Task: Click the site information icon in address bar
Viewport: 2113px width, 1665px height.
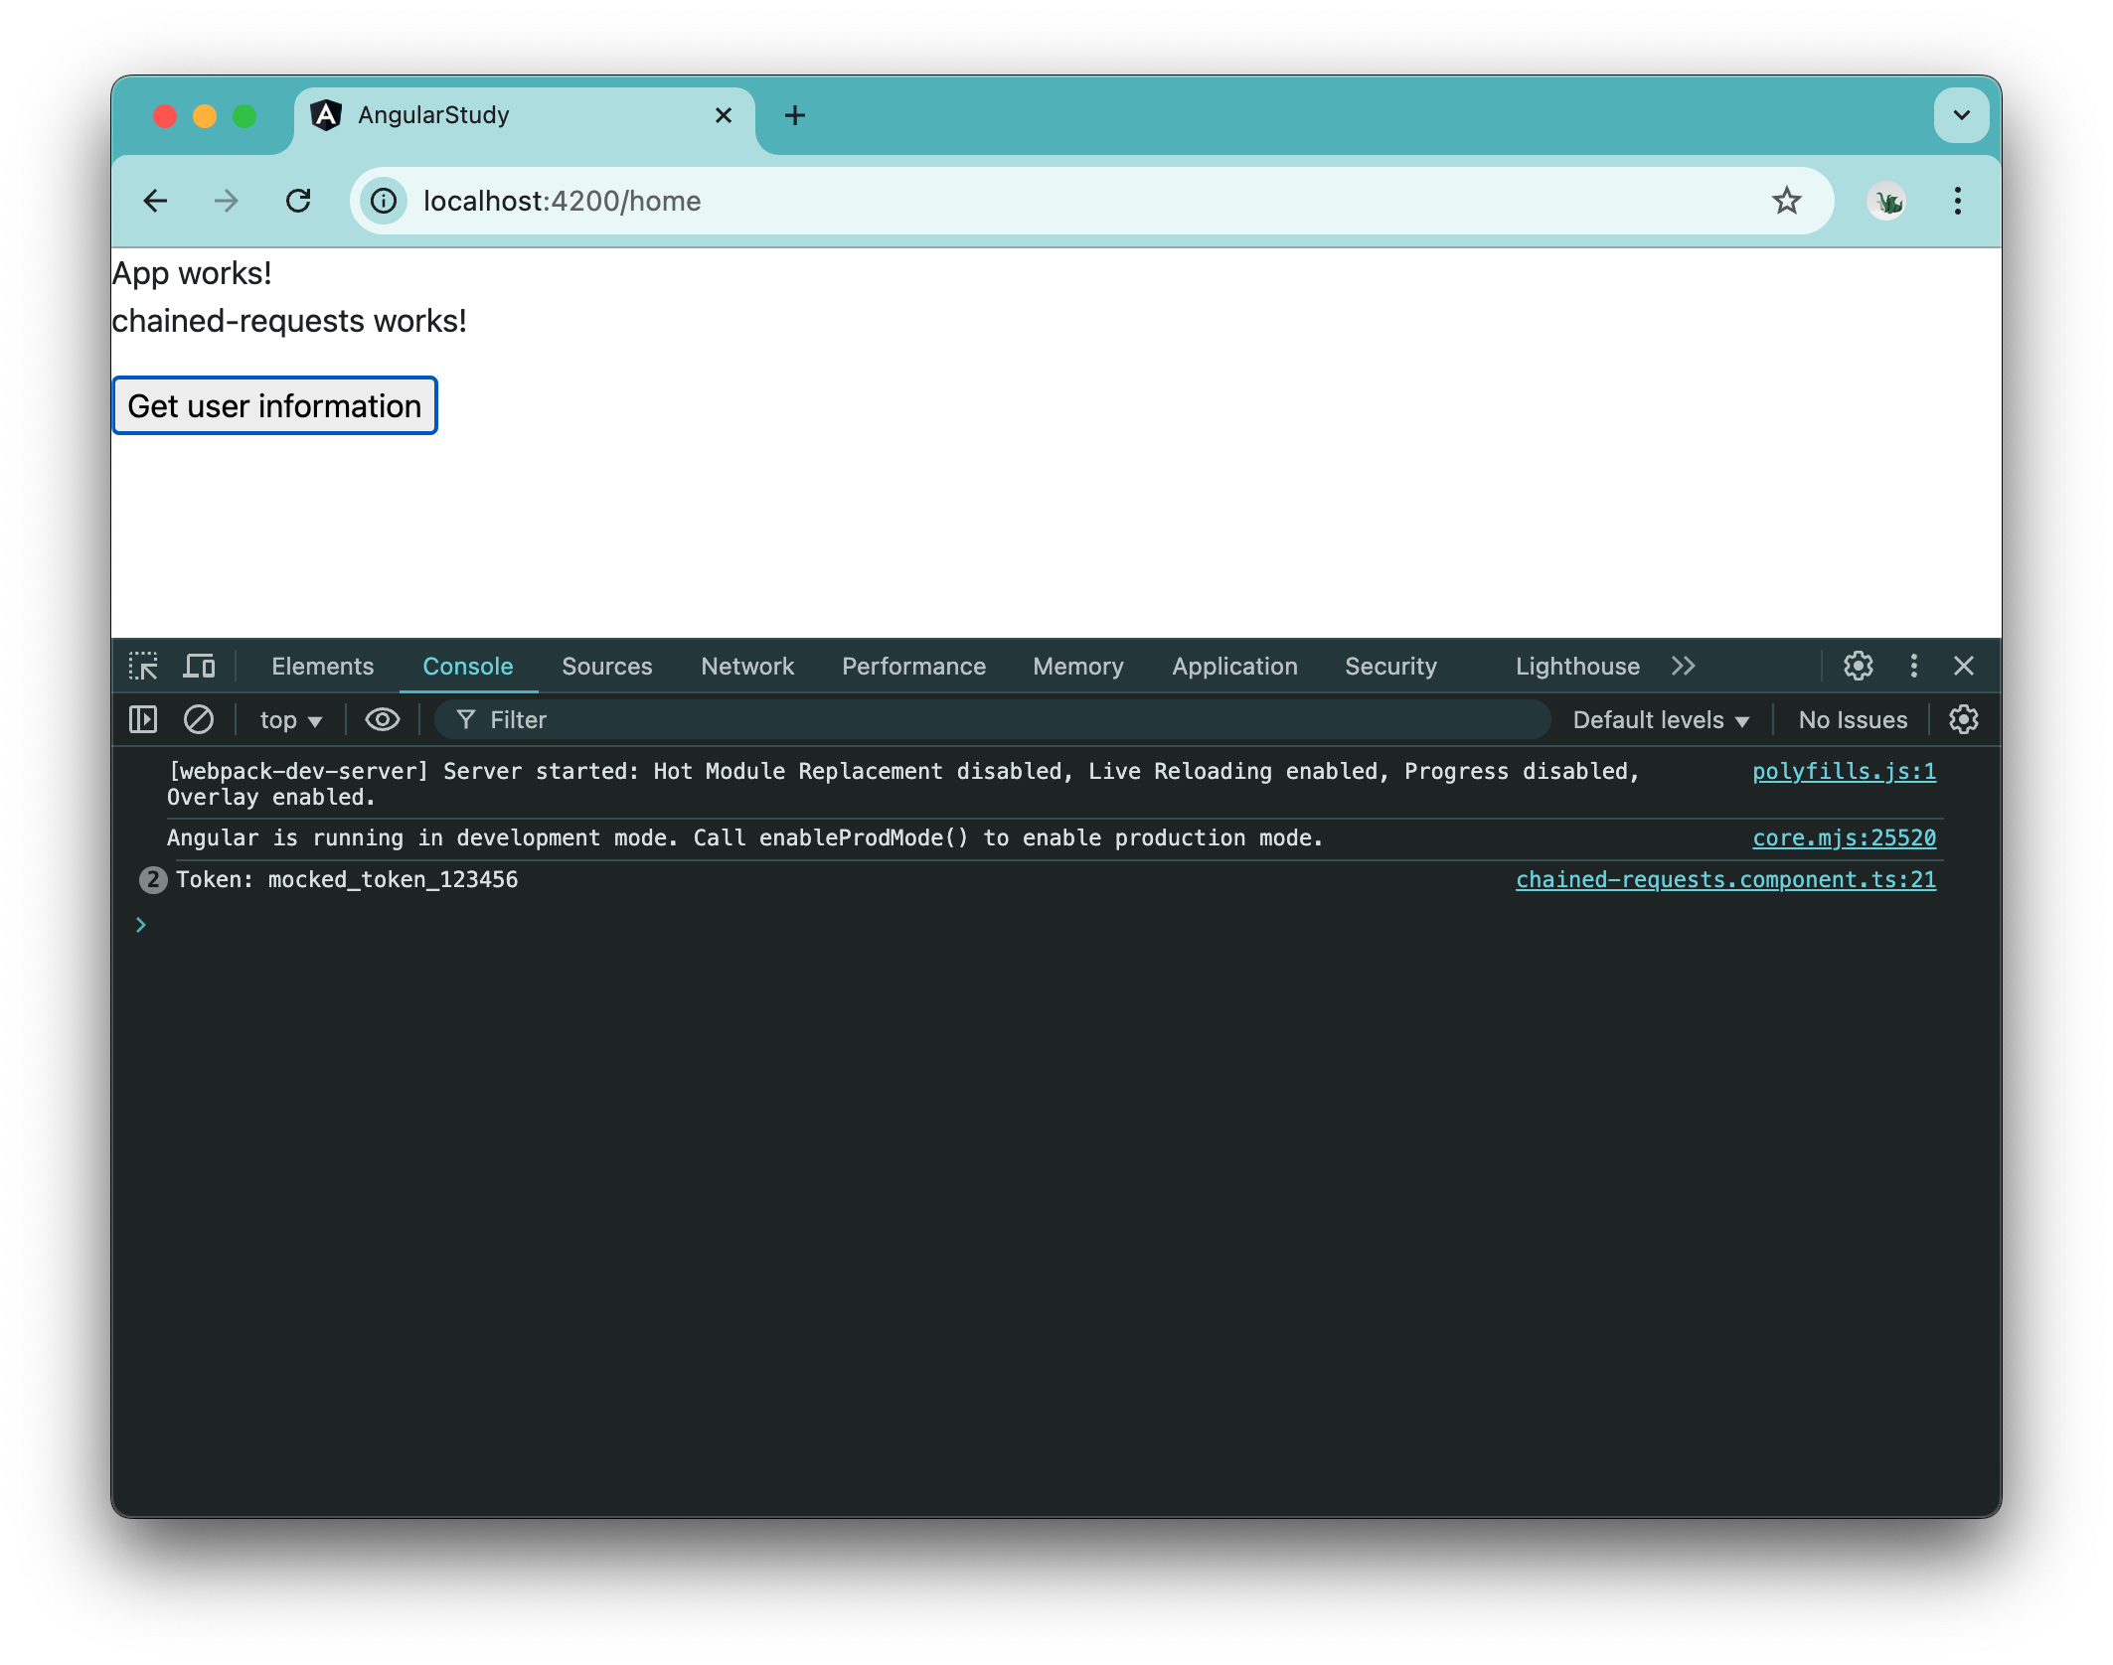Action: [383, 201]
